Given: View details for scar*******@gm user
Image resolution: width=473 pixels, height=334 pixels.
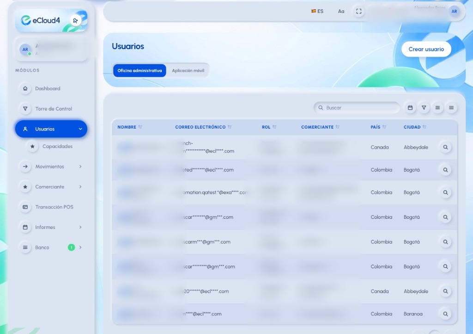Looking at the screenshot, I should click(x=445, y=217).
